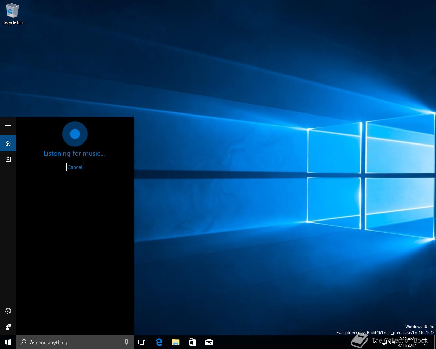The image size is (436, 349).
Task: Click the Ask me anything search box
Action: coord(75,342)
